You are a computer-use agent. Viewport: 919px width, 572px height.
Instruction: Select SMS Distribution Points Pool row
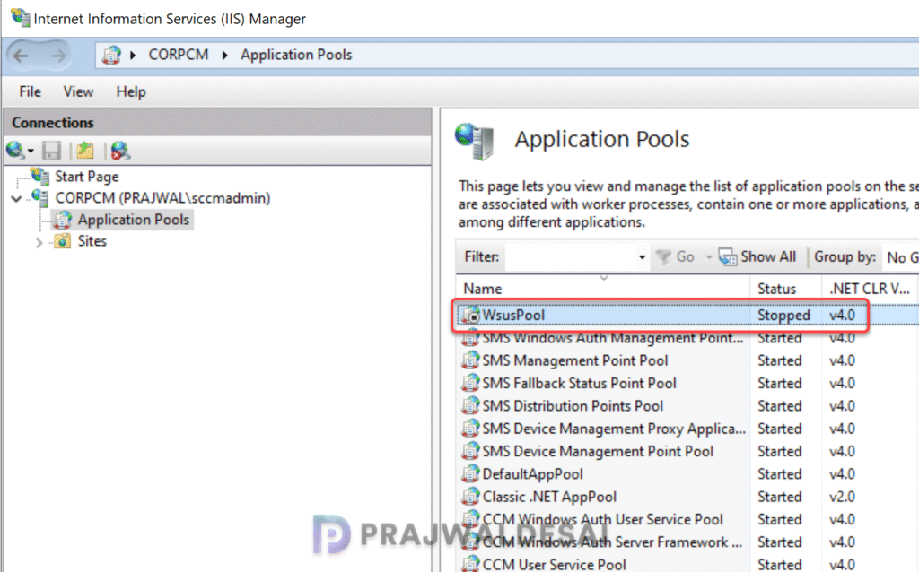pyautogui.click(x=687, y=406)
